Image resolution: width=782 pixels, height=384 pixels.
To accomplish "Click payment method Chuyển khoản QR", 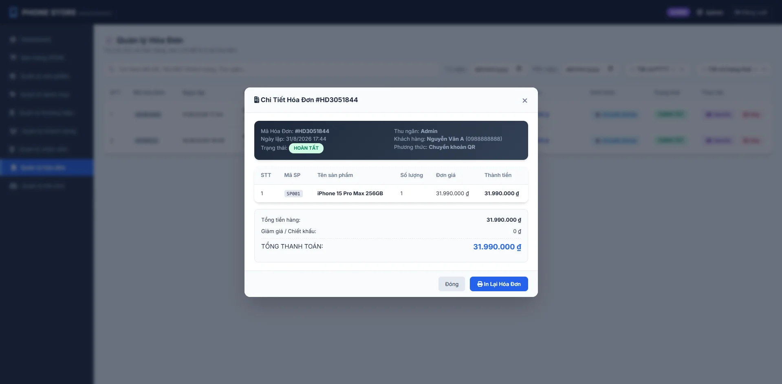I will pyautogui.click(x=452, y=147).
